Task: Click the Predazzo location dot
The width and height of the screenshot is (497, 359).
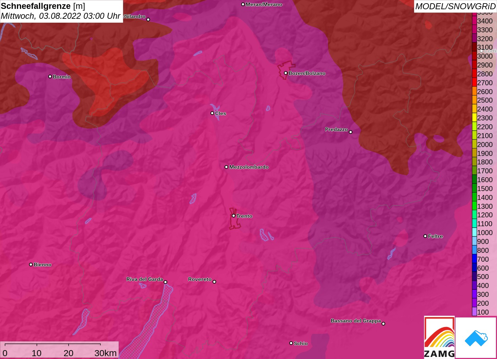Action: (x=350, y=132)
